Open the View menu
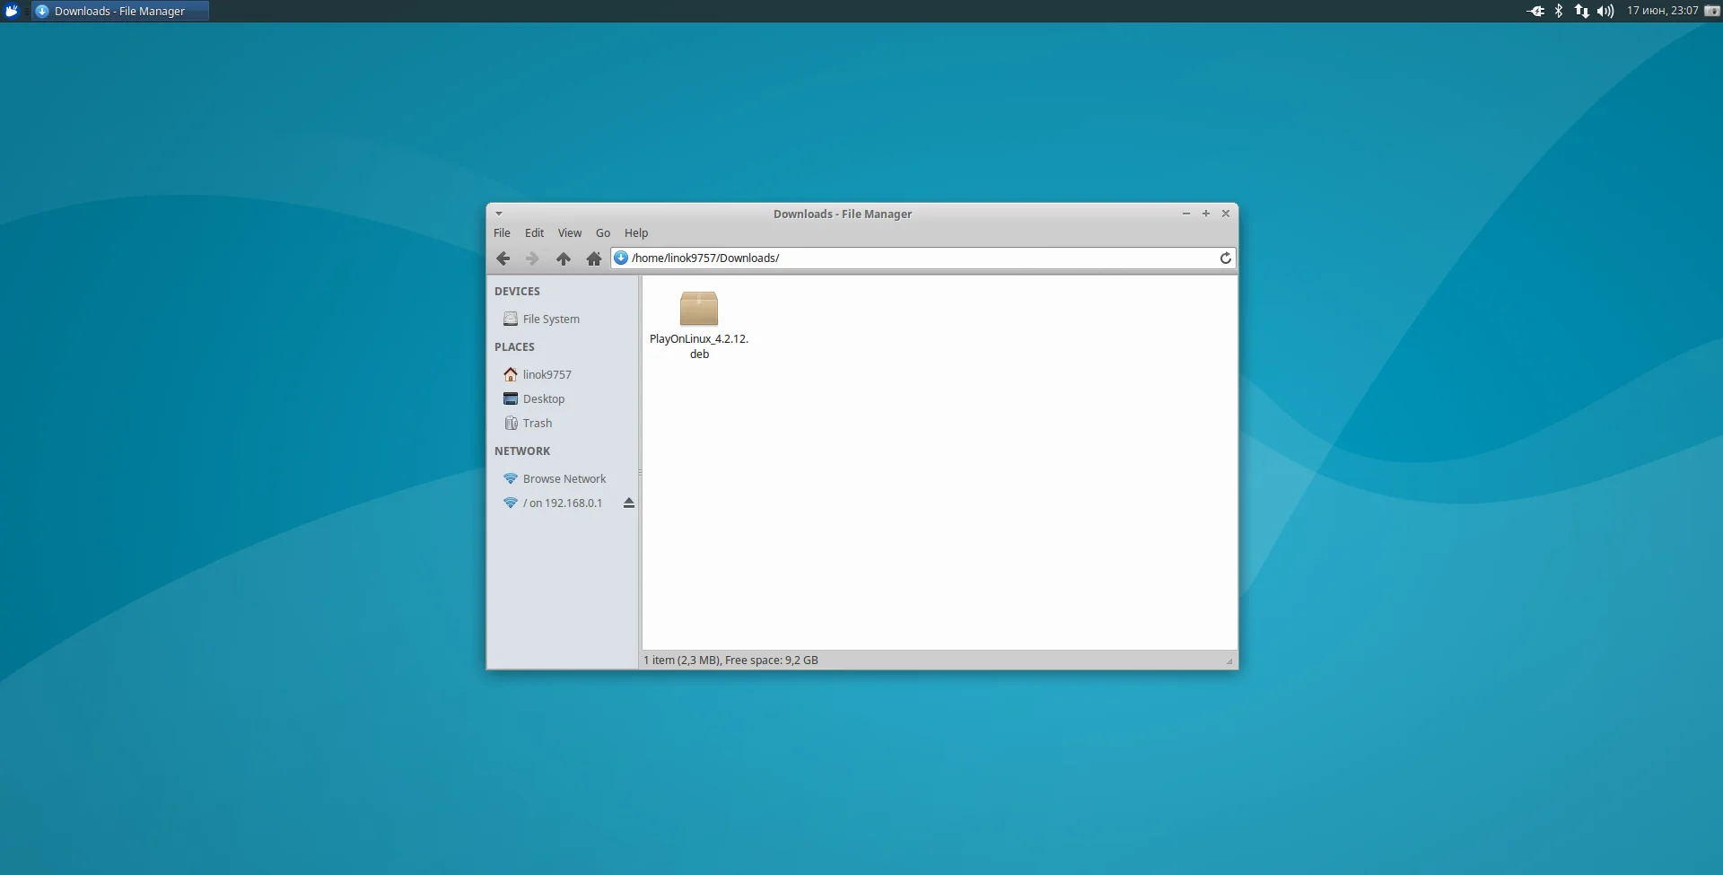Viewport: 1723px width, 875px height. [x=570, y=232]
